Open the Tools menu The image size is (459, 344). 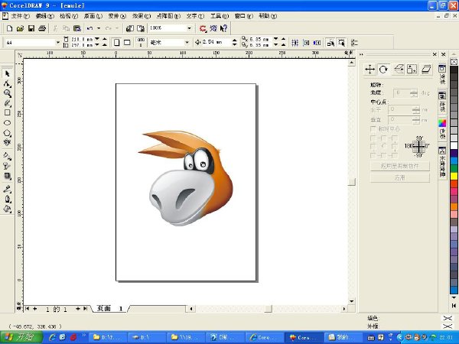click(x=220, y=16)
